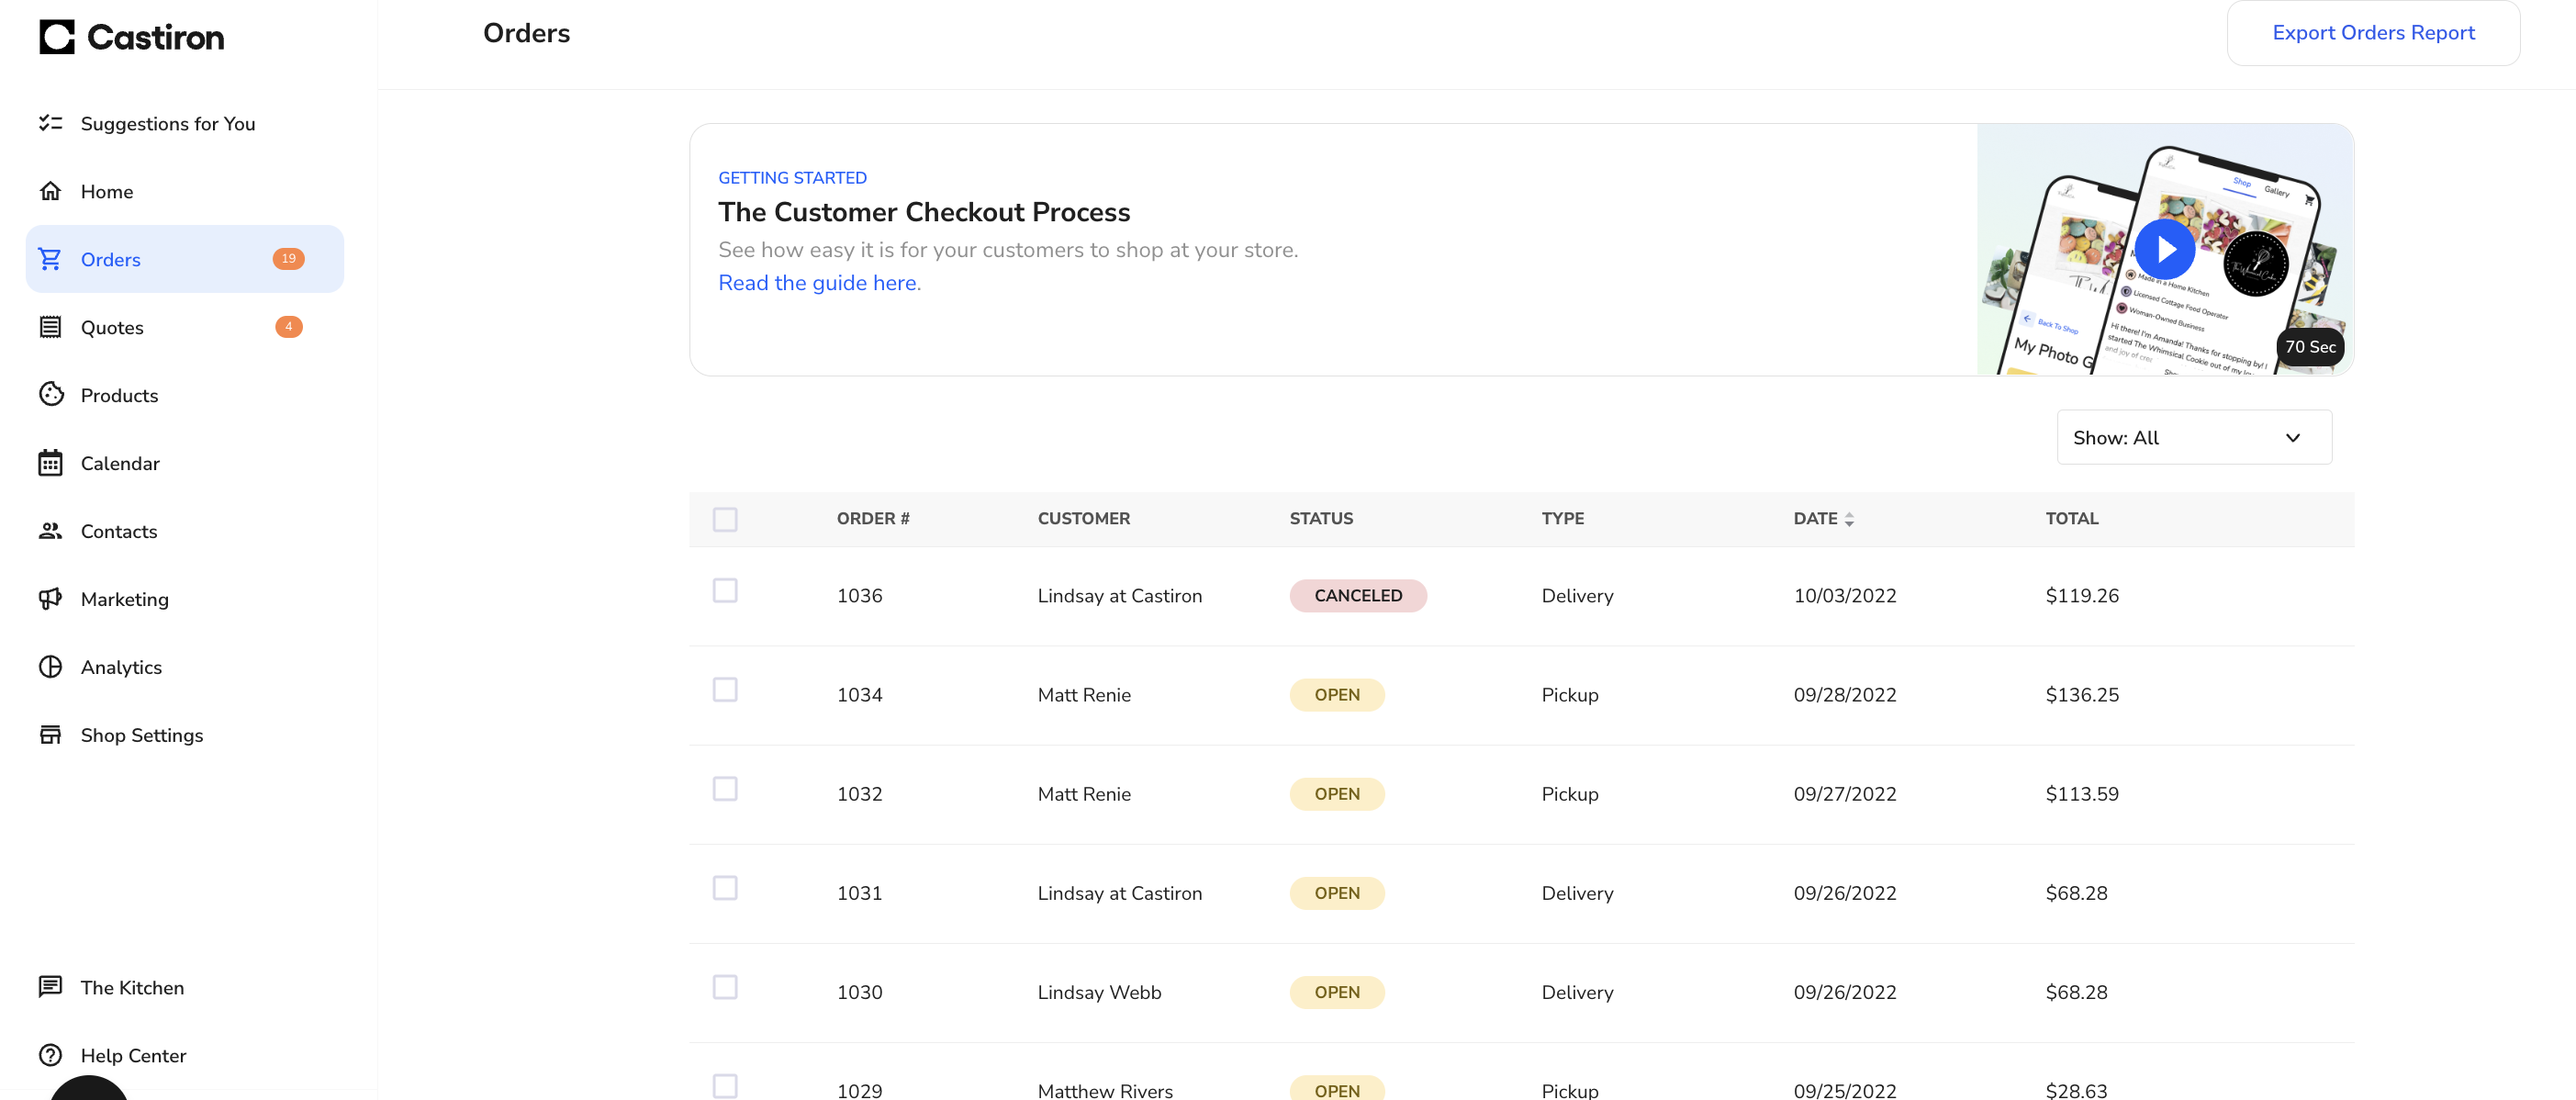Go to Contacts in sidebar
Viewport: 2576px width, 1100px height.
point(118,531)
